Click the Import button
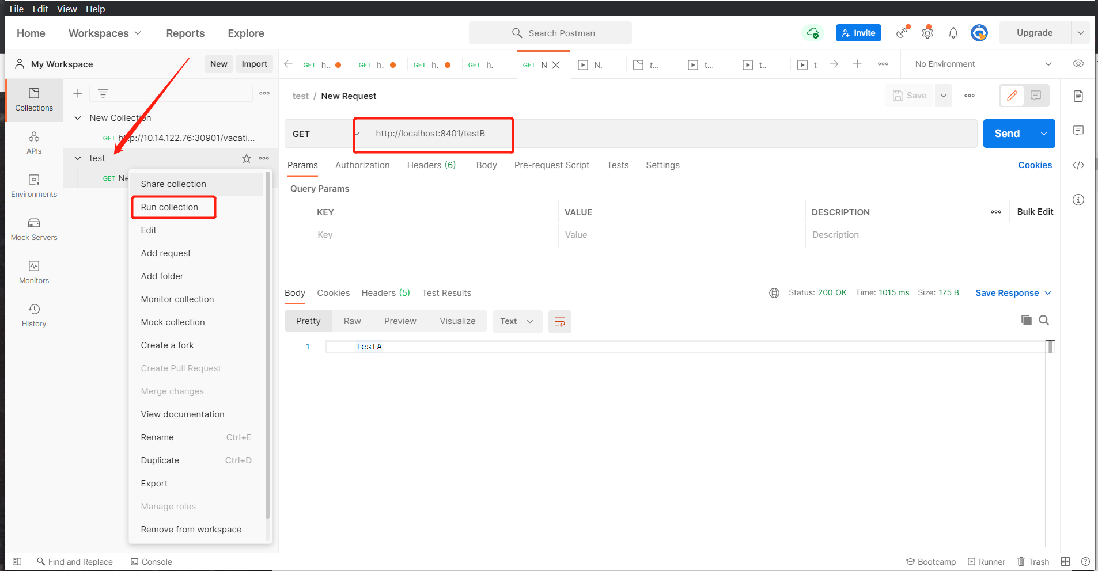 [x=254, y=64]
